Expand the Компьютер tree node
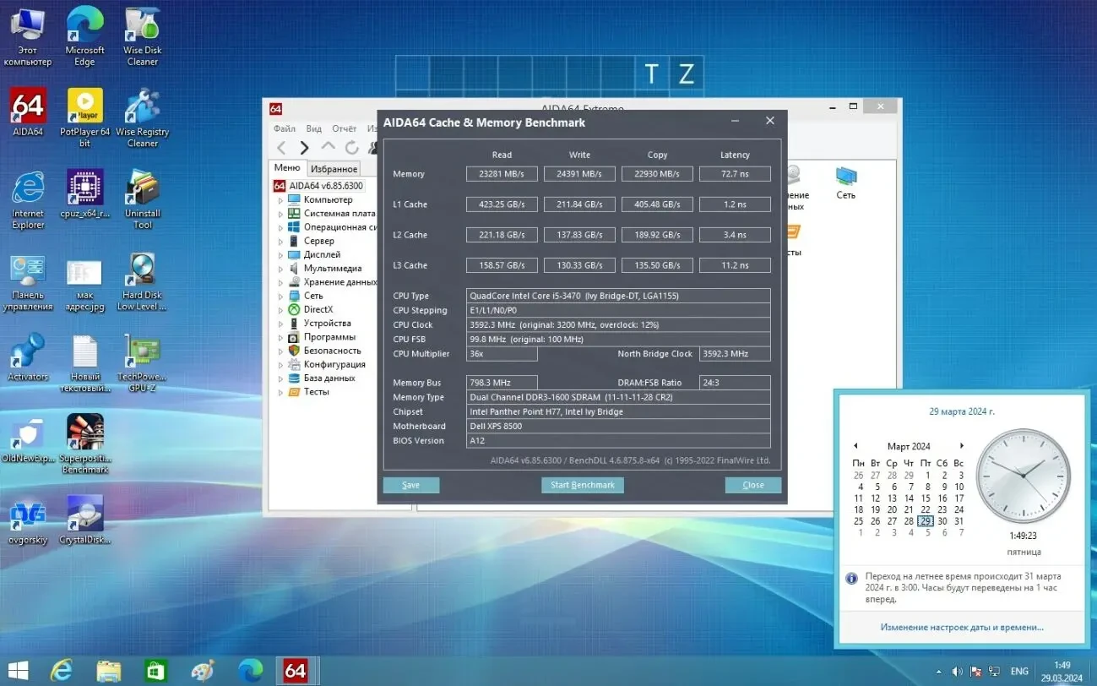 point(280,199)
